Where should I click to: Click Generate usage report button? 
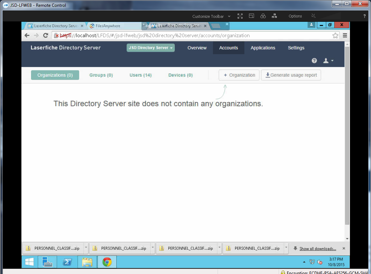coord(291,75)
